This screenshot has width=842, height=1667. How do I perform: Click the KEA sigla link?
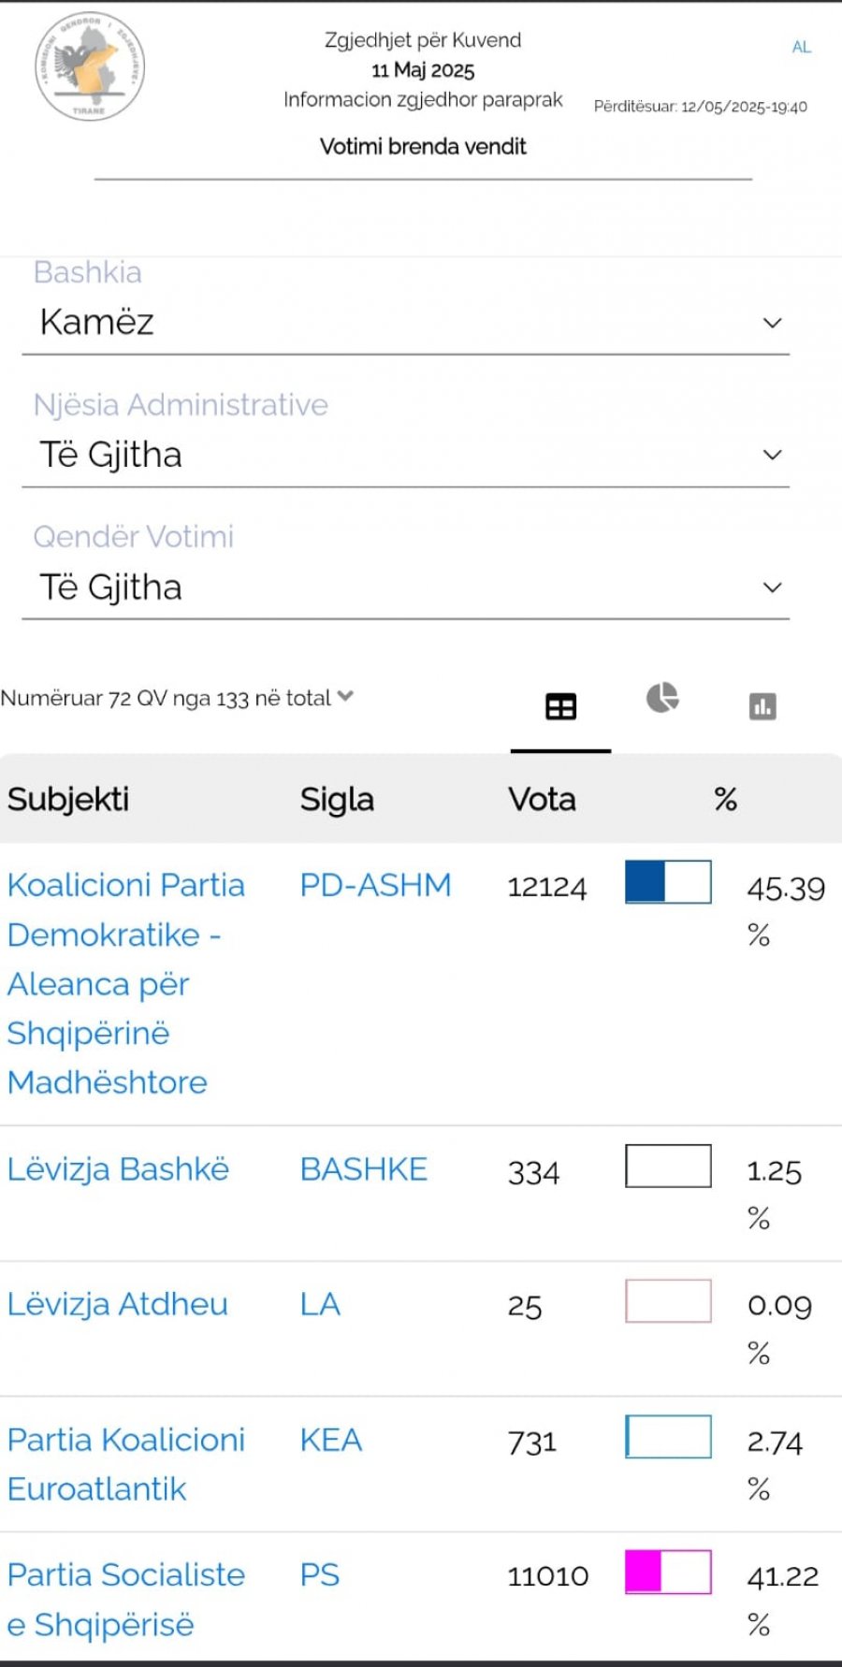pyautogui.click(x=330, y=1440)
